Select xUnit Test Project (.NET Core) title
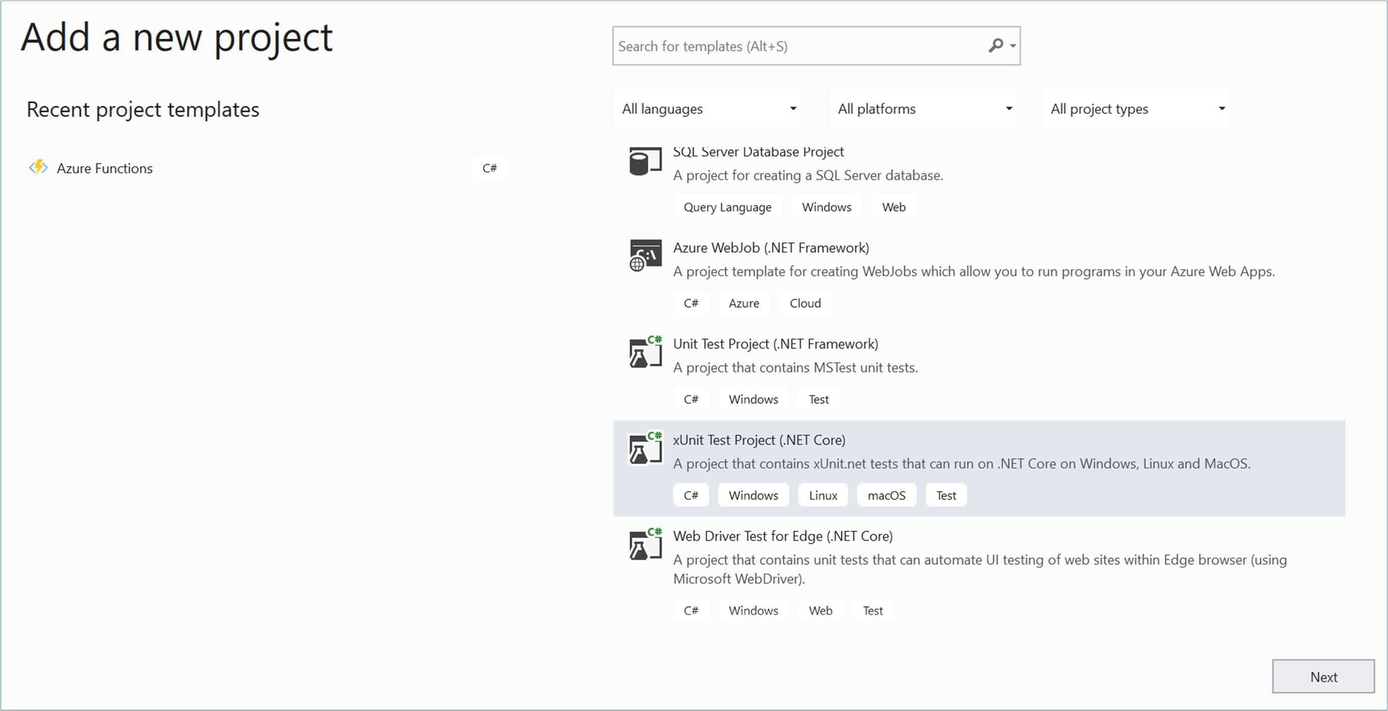 tap(759, 440)
